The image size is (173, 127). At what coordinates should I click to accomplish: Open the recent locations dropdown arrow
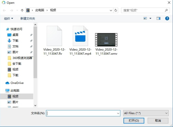pos(17,11)
